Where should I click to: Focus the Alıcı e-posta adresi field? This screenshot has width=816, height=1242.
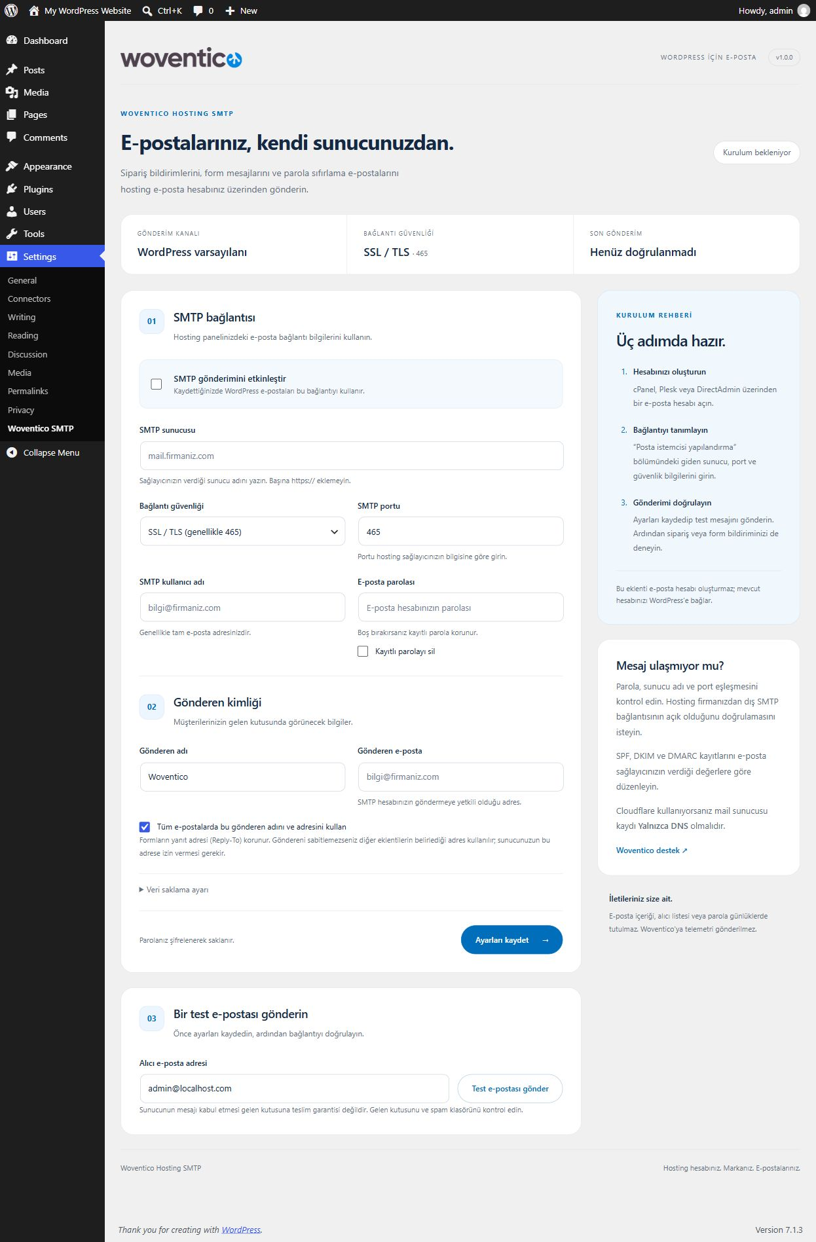tap(294, 1088)
